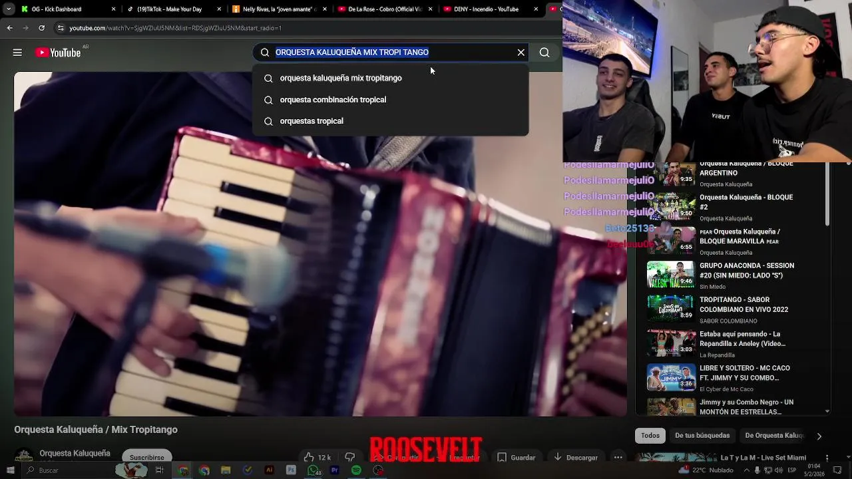The height and width of the screenshot is (479, 852).
Task: Select suggestion 'orquesta combinación tropical'
Action: point(390,100)
